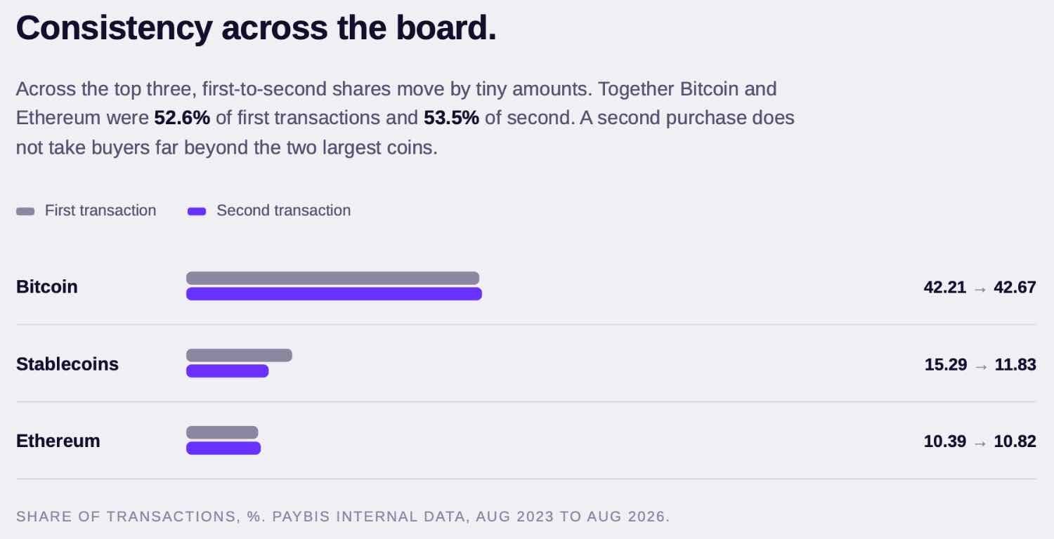This screenshot has height=539, width=1054.
Task: Select the Ethereum row label
Action: coord(58,441)
